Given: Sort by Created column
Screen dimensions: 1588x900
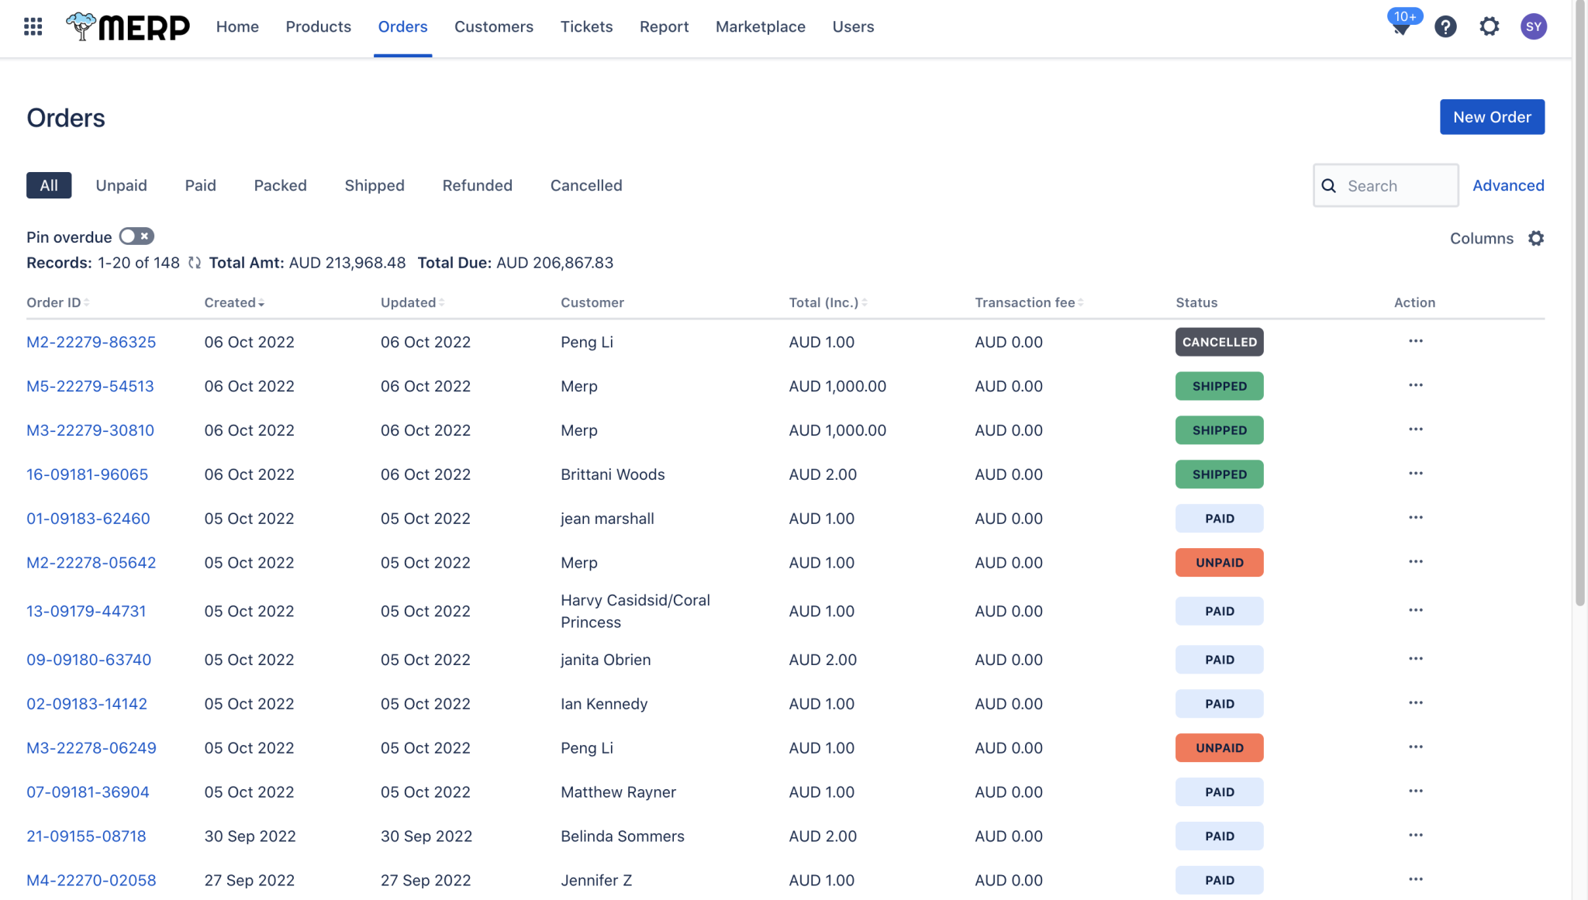Looking at the screenshot, I should pyautogui.click(x=234, y=302).
